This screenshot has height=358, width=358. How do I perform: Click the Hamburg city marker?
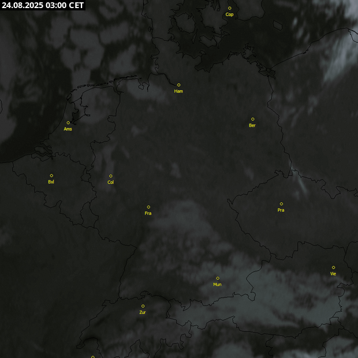coord(179,85)
